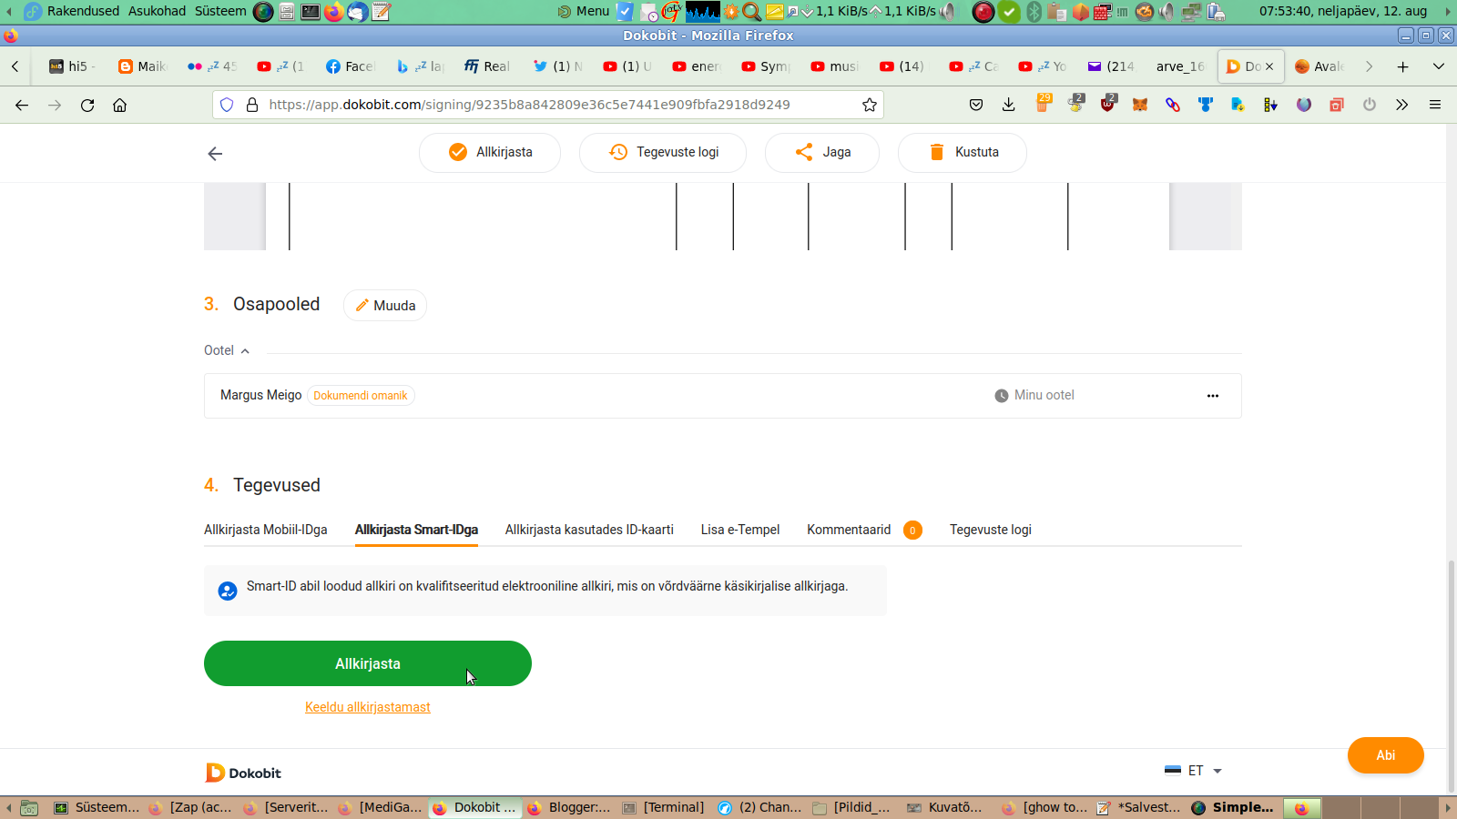Screen dimensions: 1457x819
Task: Switch to the hi5 browser tab
Action: tap(72, 66)
